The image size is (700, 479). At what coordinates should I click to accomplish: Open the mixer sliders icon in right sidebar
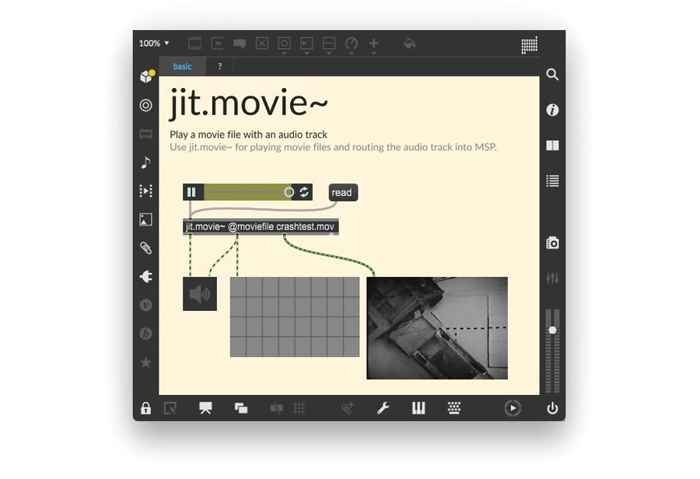[x=552, y=278]
